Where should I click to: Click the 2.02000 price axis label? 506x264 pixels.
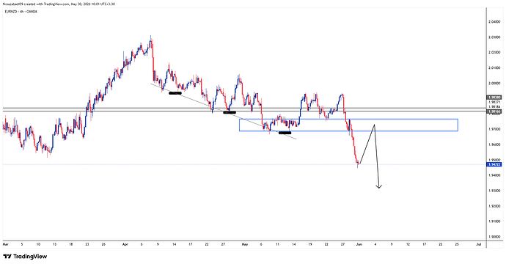(x=494, y=52)
